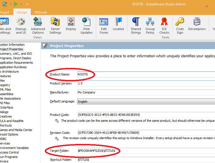Select Summary, UAC, and ISO item
215x163 pixels.
[16, 54]
